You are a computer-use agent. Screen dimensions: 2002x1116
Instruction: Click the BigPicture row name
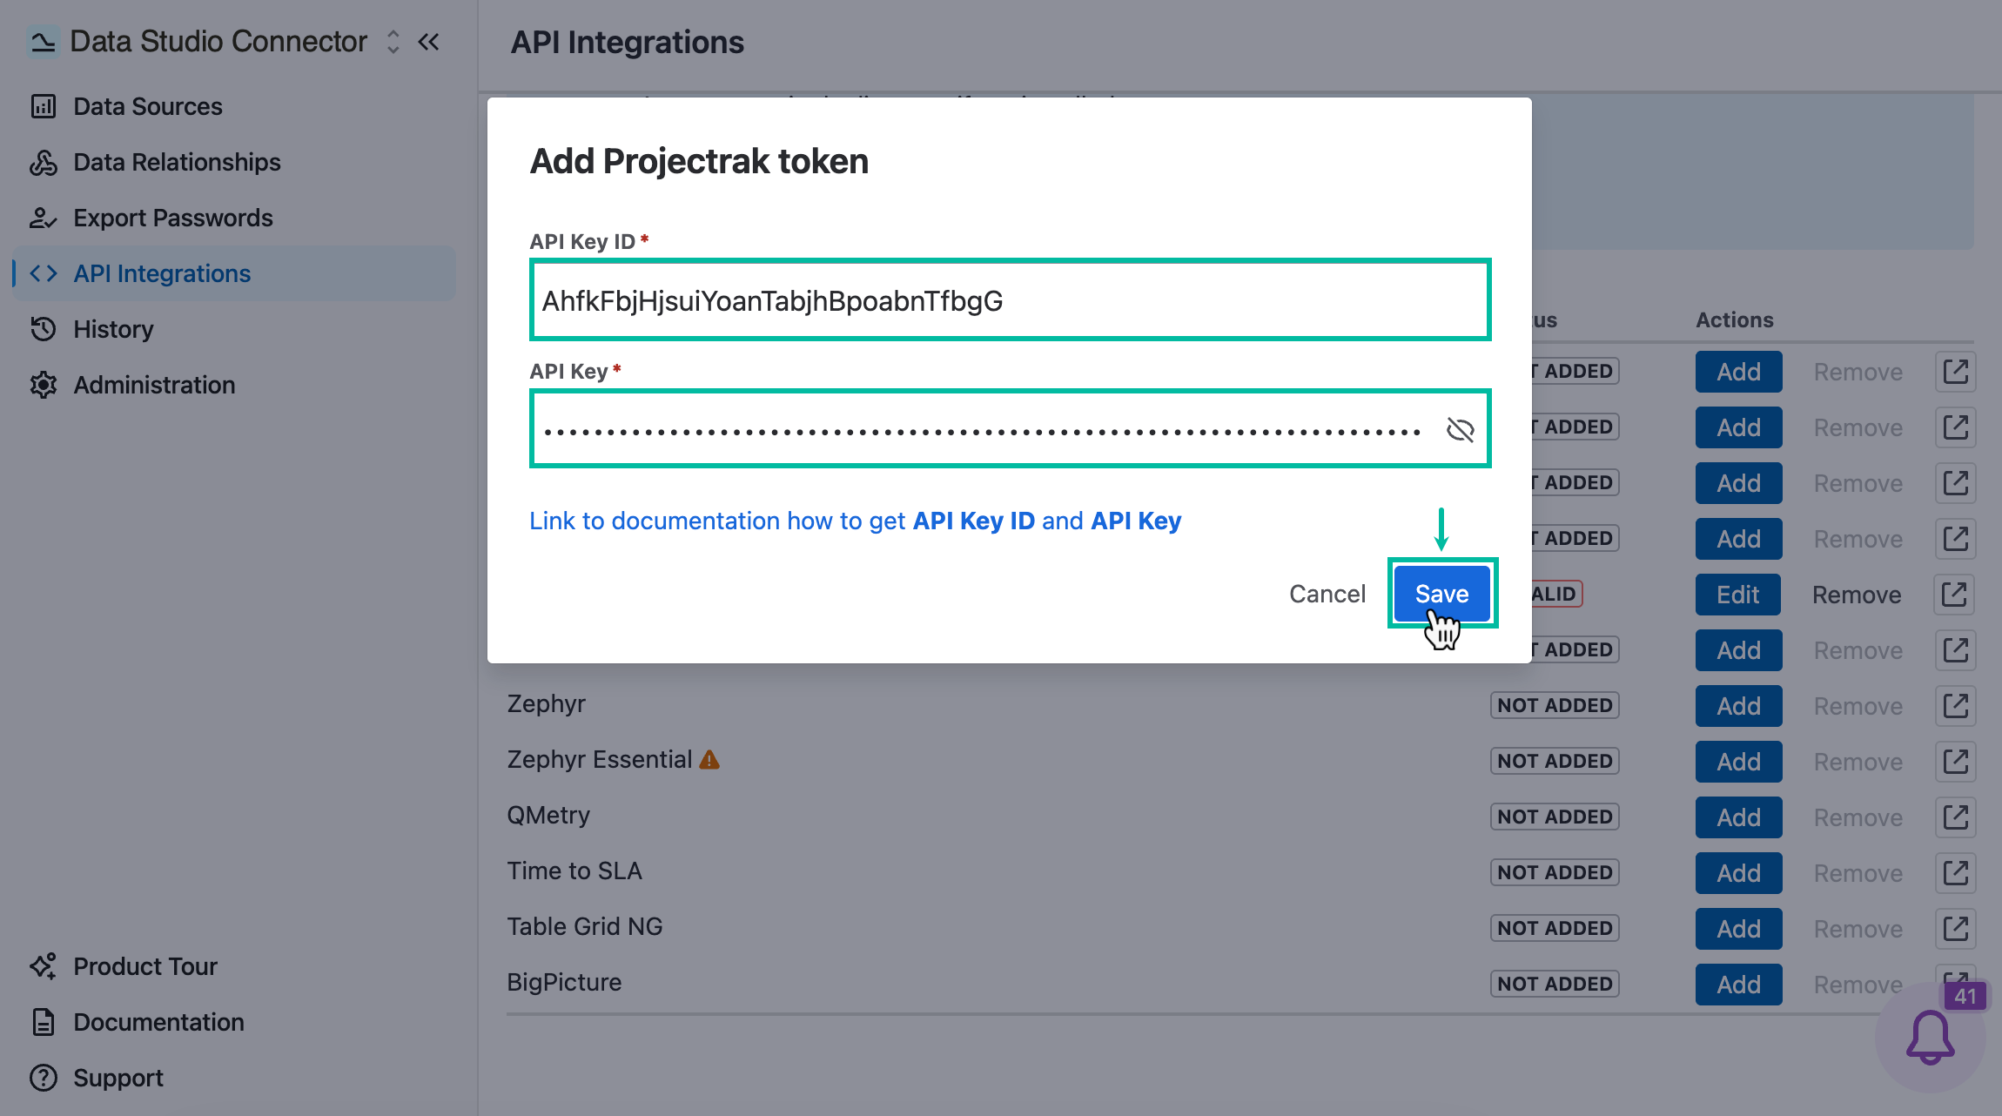coord(564,982)
